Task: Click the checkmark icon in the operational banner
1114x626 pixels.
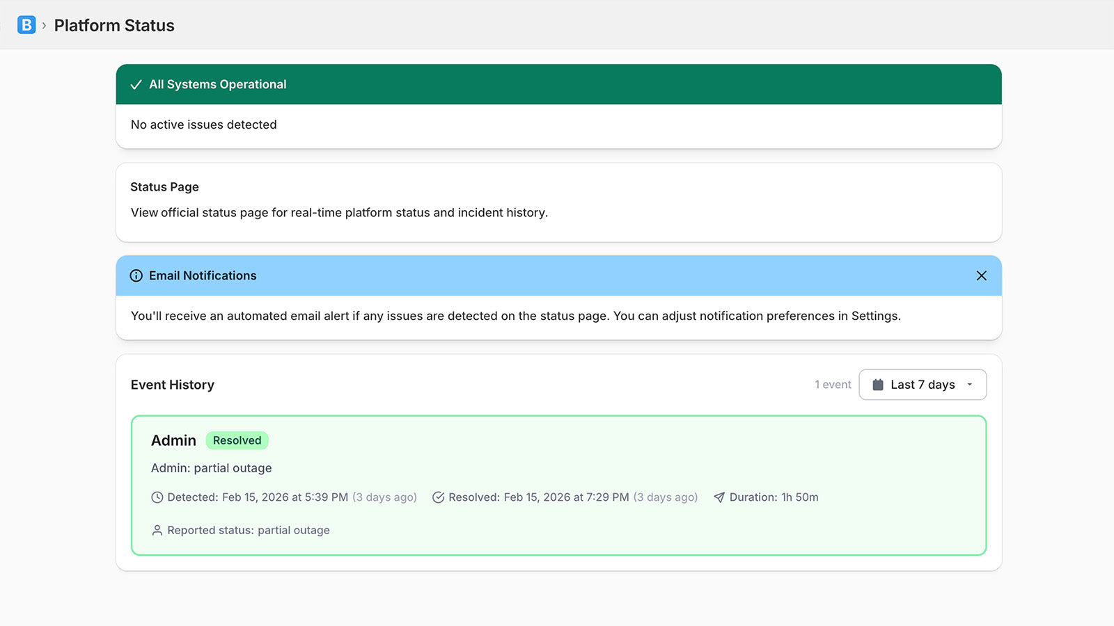Action: 136,85
